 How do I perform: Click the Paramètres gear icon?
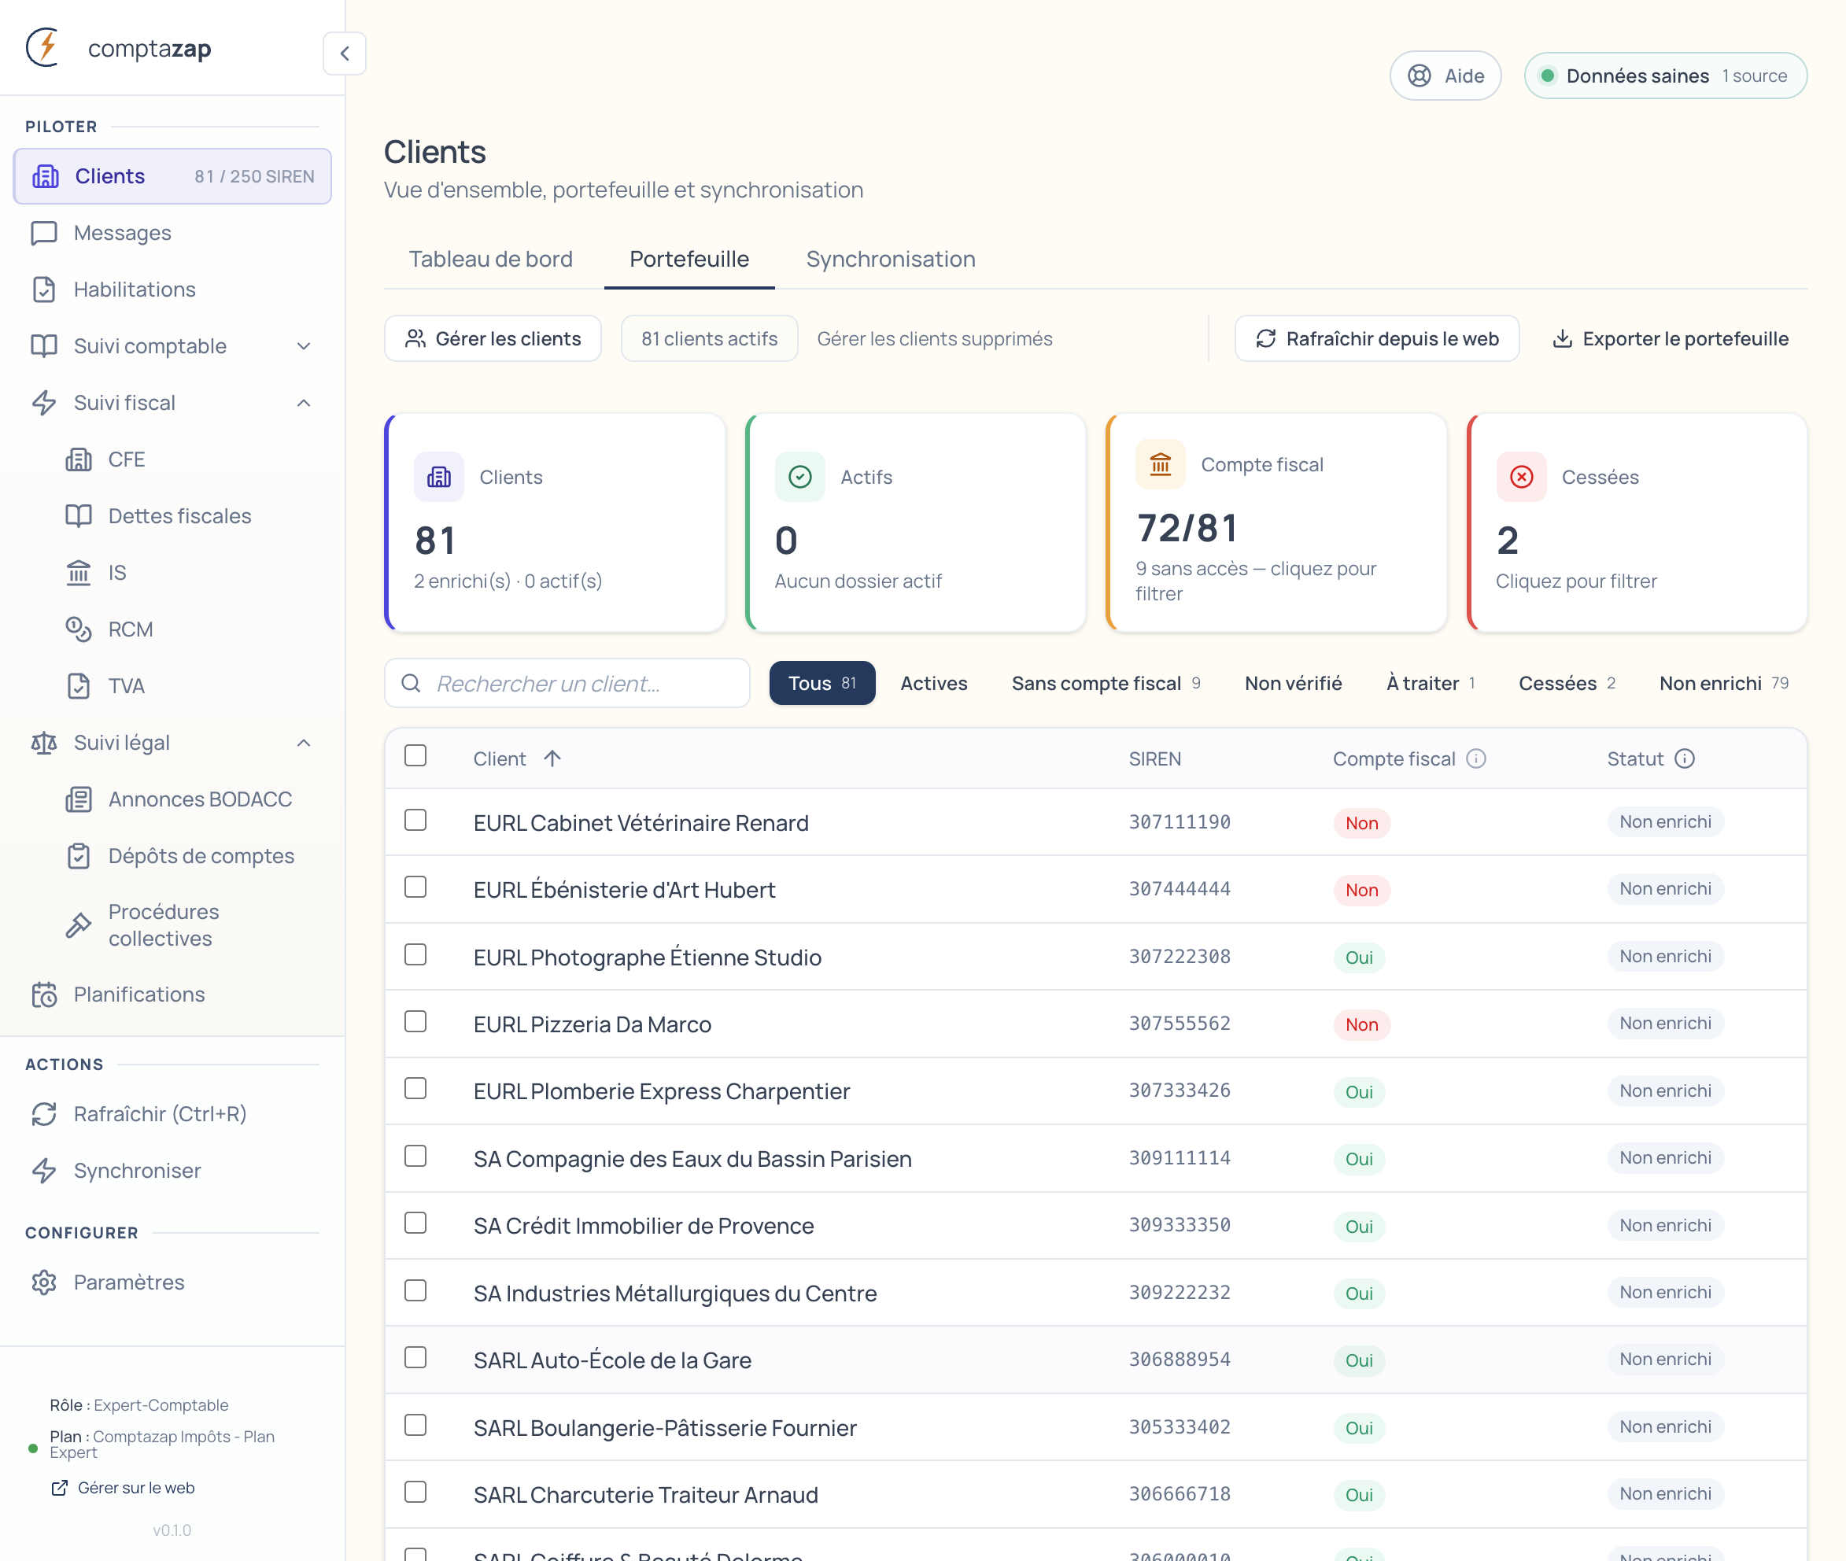point(44,1282)
